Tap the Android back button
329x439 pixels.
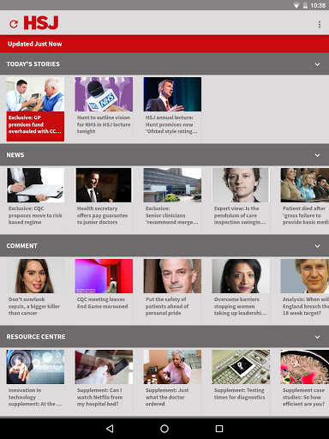point(110,429)
